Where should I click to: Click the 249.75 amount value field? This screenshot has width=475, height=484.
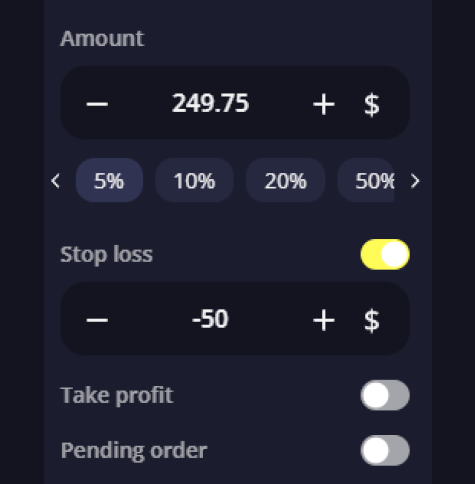(210, 103)
